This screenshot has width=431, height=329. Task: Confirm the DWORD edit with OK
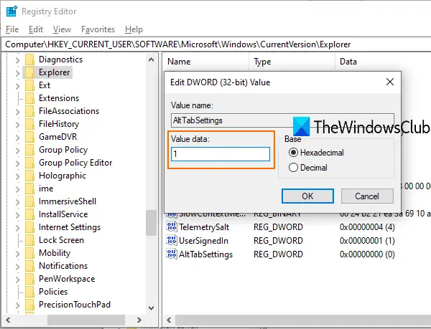point(307,196)
